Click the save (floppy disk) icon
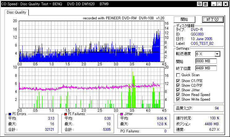230x137 pixels. point(205,4)
